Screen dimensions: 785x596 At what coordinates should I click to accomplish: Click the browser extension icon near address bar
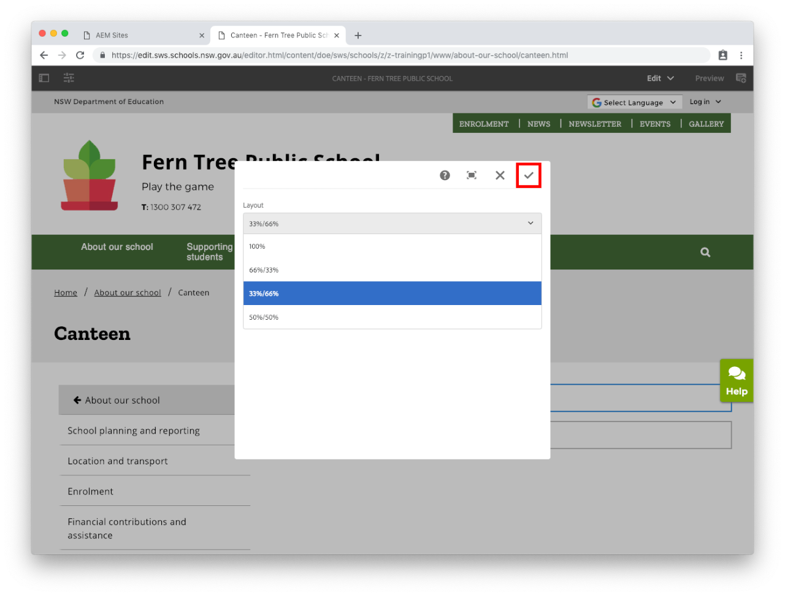point(723,55)
